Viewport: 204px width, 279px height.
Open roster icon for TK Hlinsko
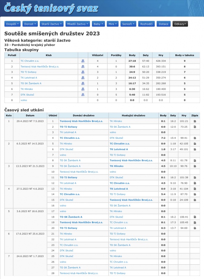coord(83,89)
